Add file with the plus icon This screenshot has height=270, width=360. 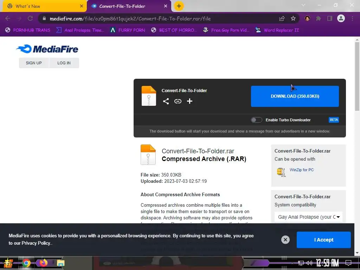[x=189, y=101]
